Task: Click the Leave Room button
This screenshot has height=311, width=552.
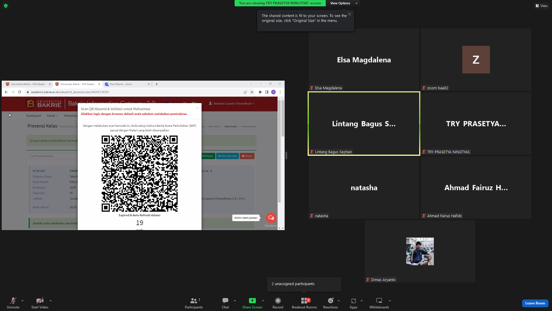Action: tap(535, 303)
